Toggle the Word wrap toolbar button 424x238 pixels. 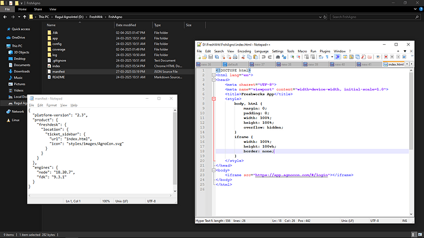coord(321,57)
